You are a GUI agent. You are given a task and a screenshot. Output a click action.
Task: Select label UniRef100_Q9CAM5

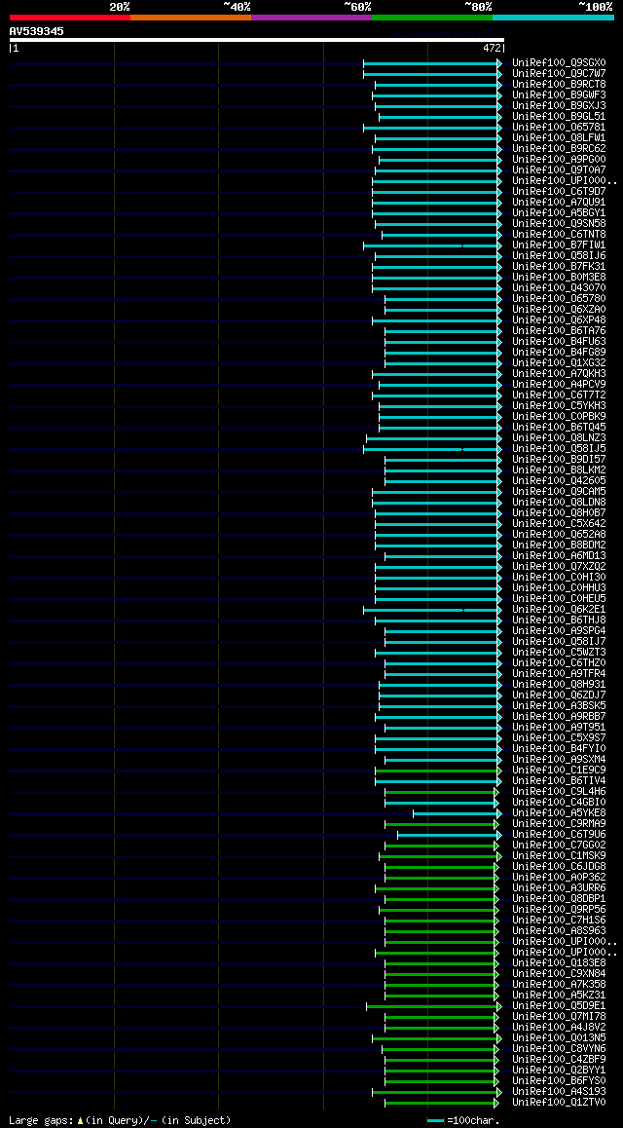pos(559,491)
